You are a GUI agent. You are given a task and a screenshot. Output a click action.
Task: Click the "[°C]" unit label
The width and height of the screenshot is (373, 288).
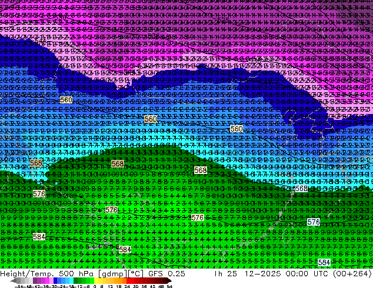click(136, 273)
